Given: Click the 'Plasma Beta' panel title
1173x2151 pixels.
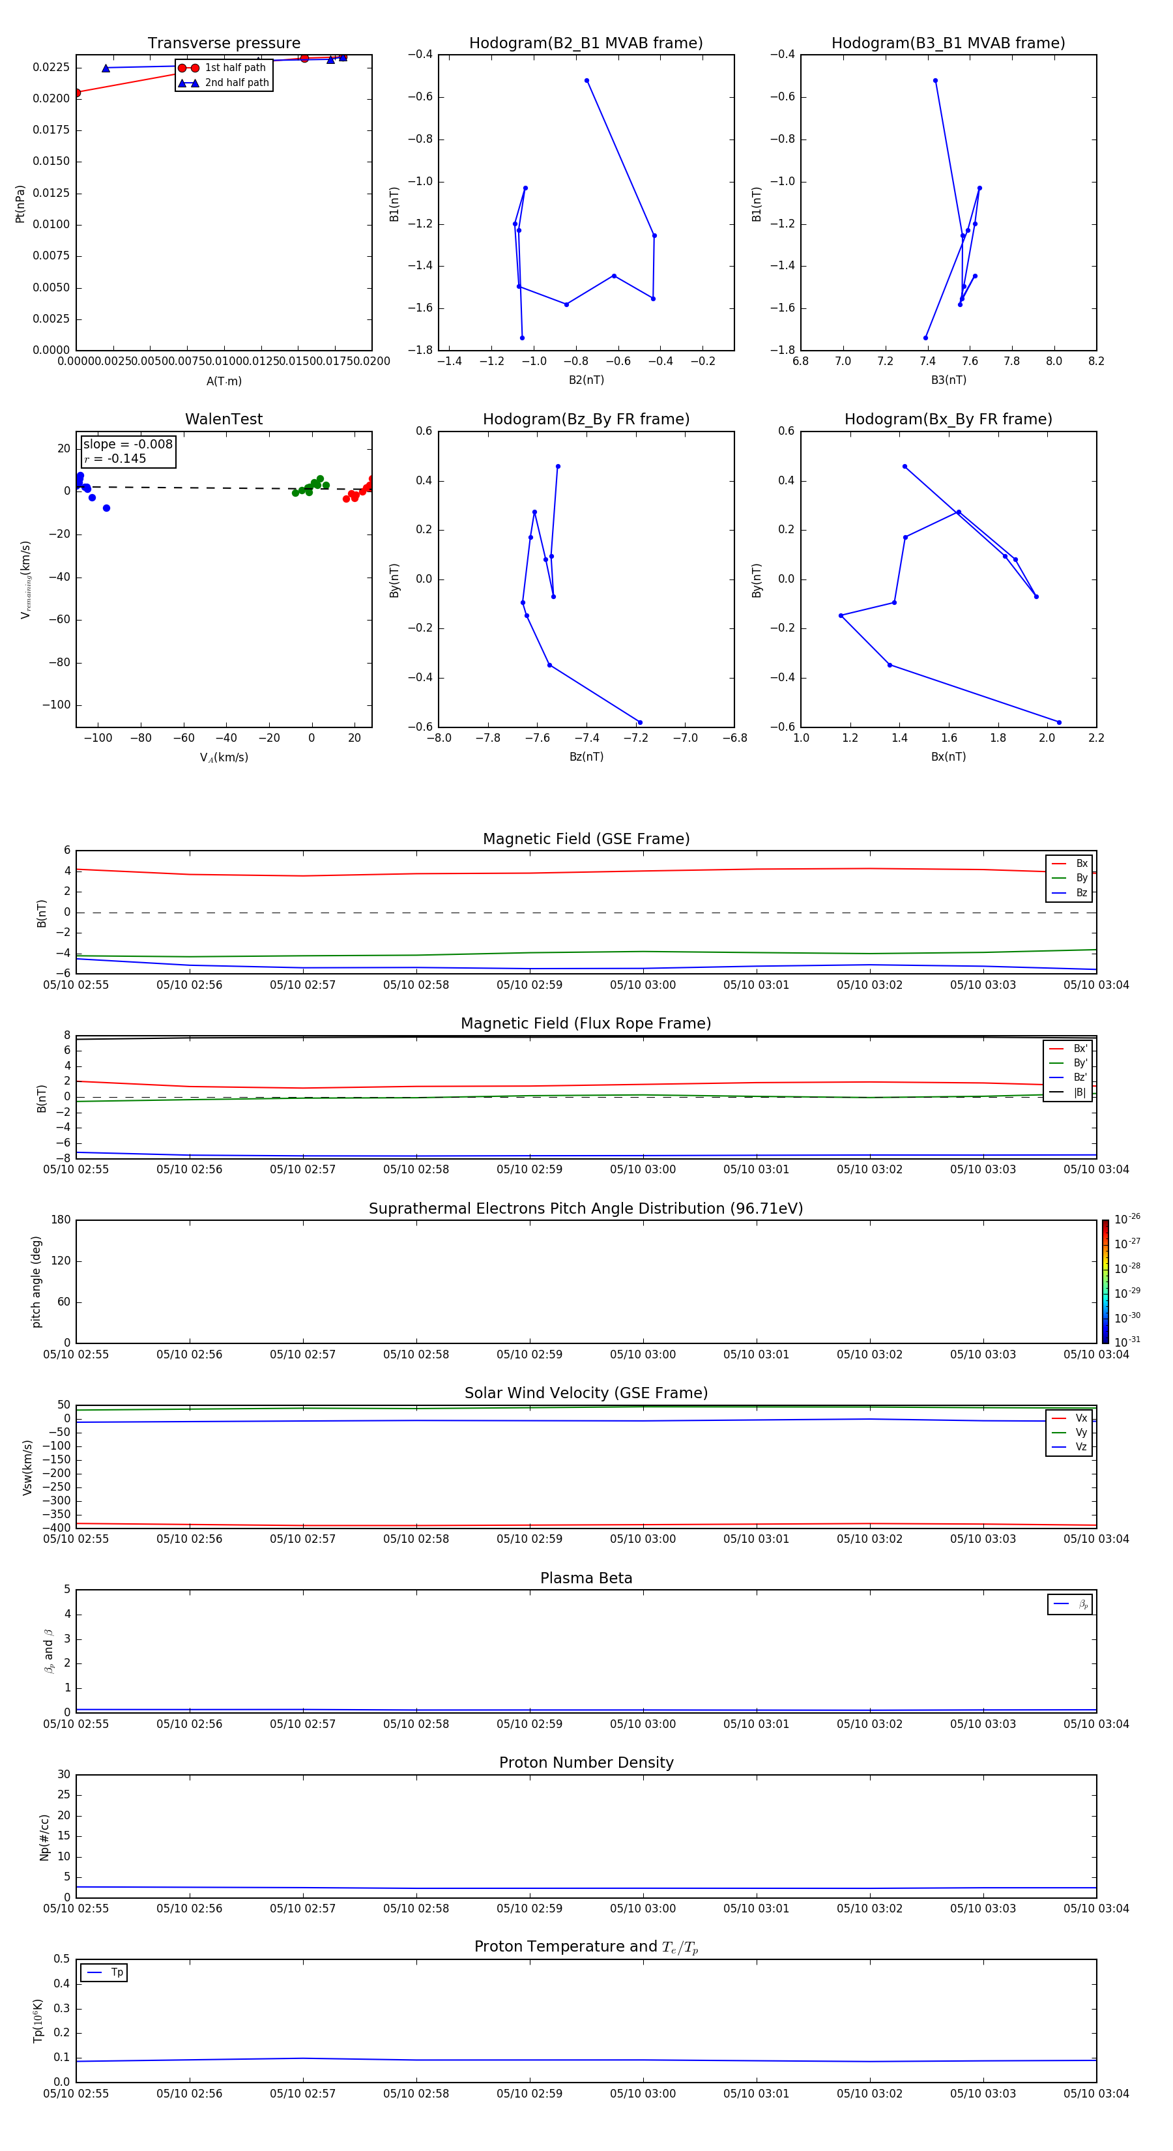Looking at the screenshot, I should point(586,1578).
